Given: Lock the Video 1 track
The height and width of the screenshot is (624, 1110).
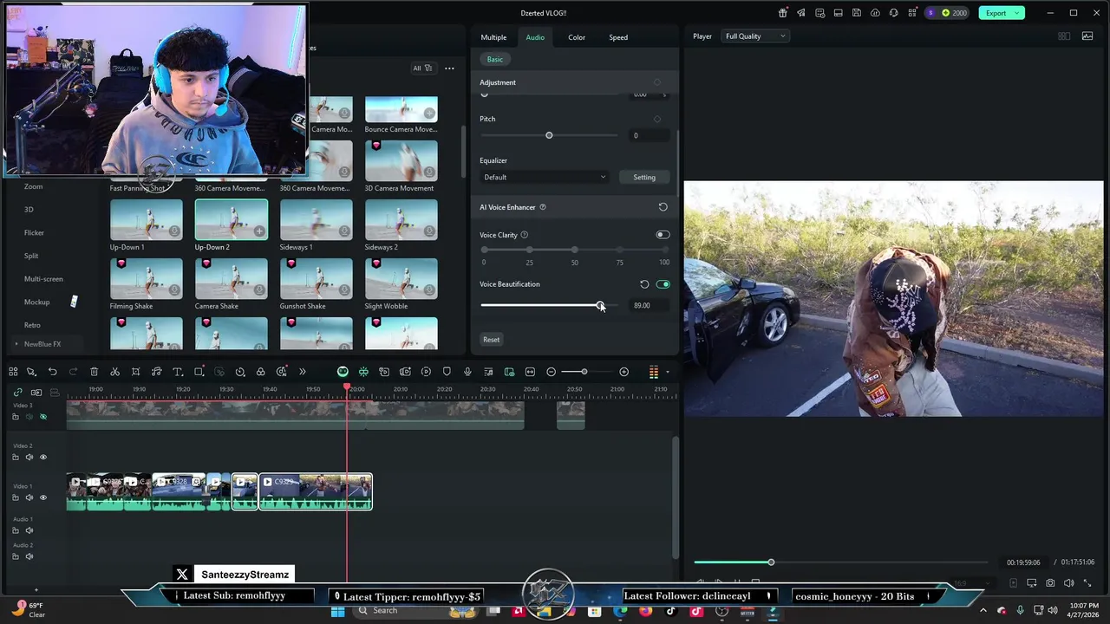Looking at the screenshot, I should click(x=15, y=497).
